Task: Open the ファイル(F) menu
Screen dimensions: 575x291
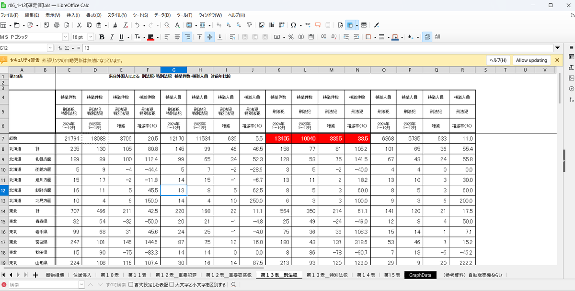Action: click(x=10, y=15)
